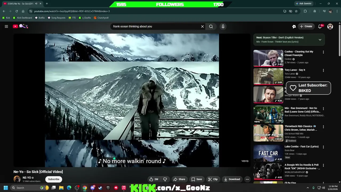Click the install app icon in address bar
The image size is (341, 192).
click(x=285, y=11)
